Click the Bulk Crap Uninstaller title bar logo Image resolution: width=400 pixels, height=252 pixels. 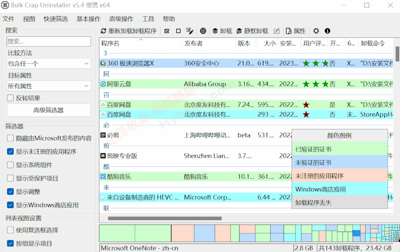[5, 5]
